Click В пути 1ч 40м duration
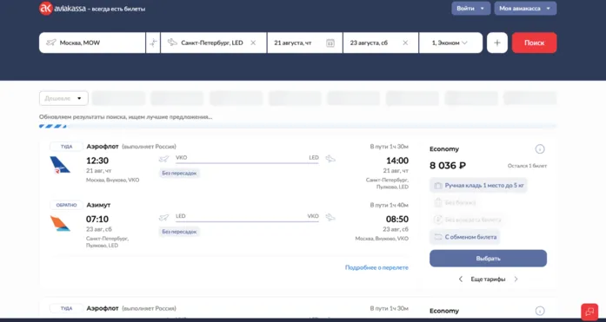The height and width of the screenshot is (322, 606). coord(390,205)
